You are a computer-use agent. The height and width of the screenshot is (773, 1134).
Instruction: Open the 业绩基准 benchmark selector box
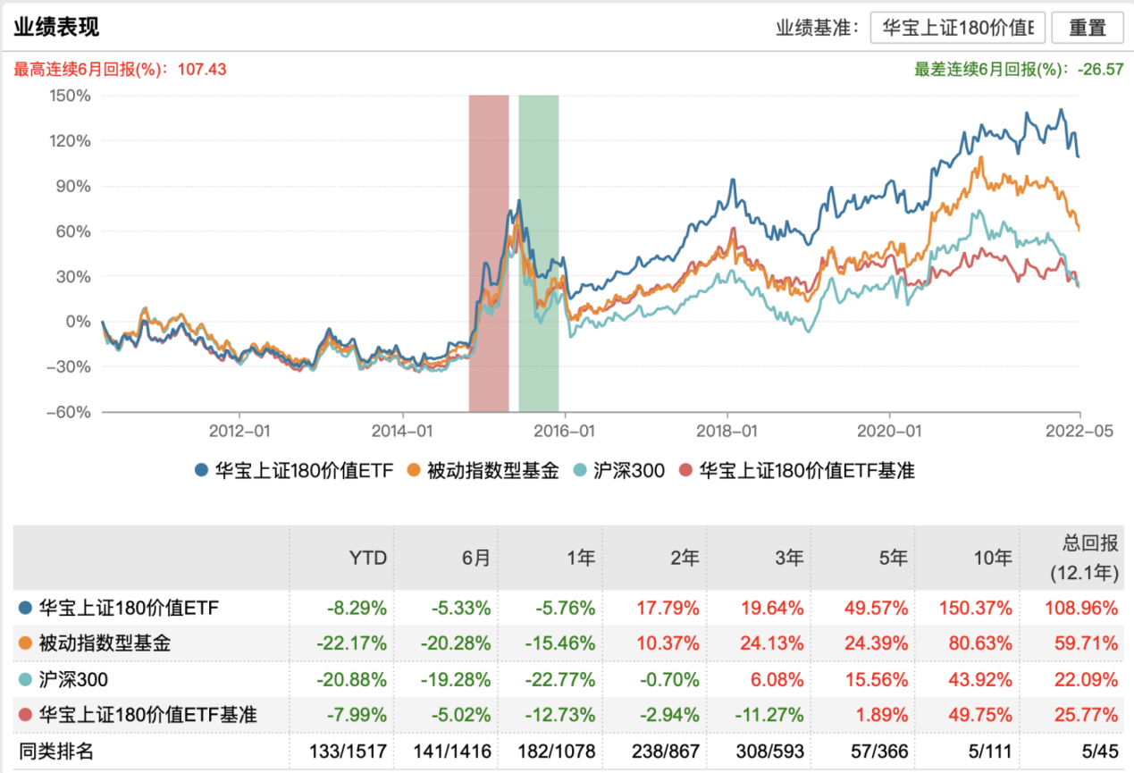[959, 28]
